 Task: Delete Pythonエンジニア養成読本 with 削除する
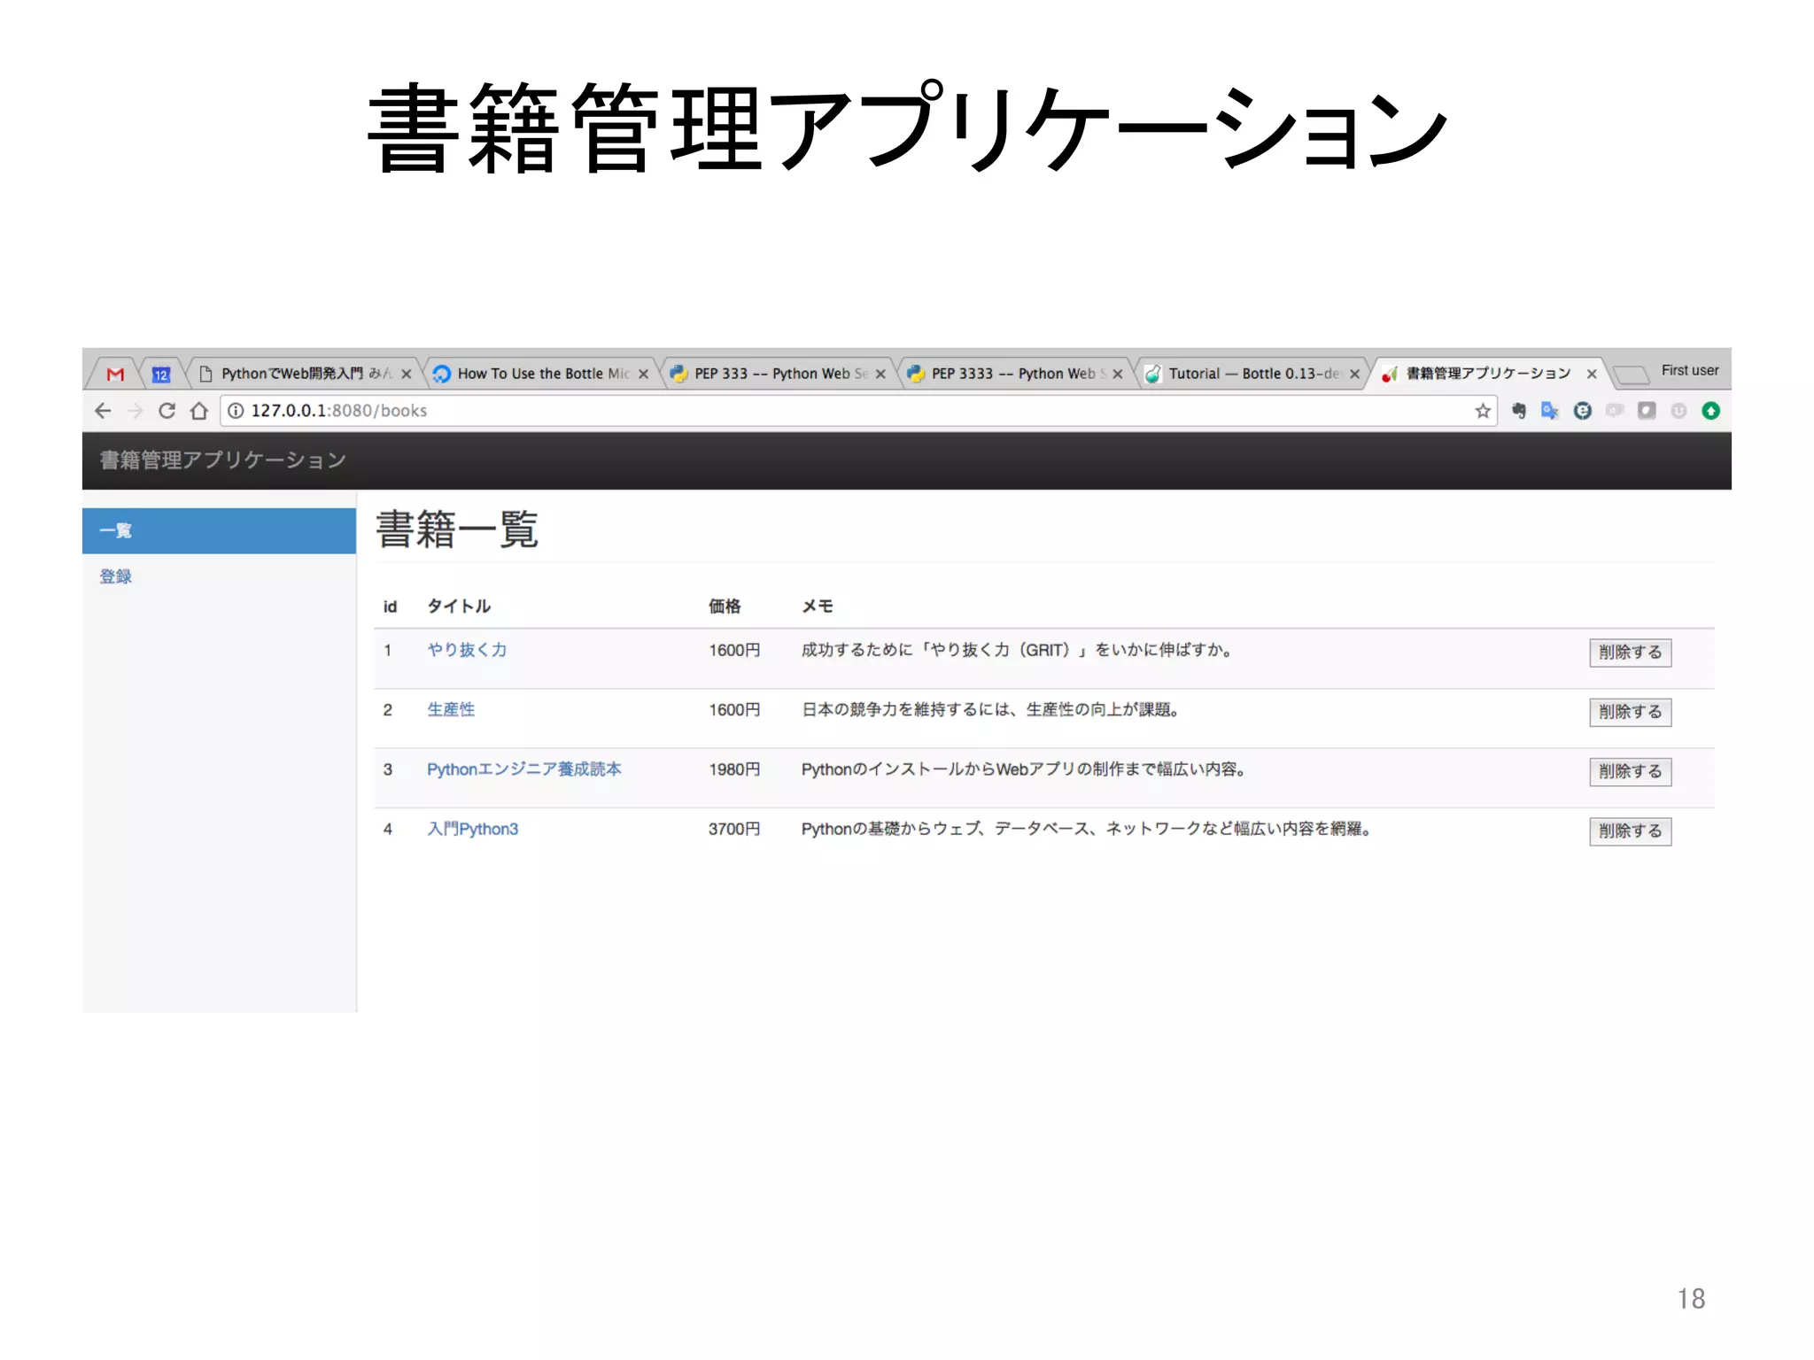click(1630, 771)
